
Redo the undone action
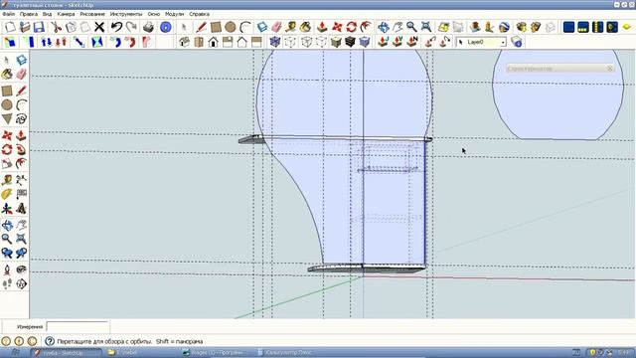coord(131,27)
